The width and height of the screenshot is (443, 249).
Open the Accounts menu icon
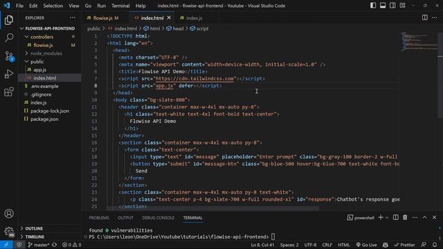[9, 214]
